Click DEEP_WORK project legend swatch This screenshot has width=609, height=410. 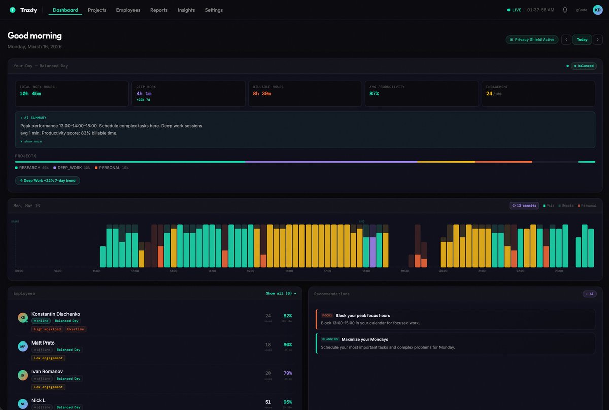54,168
